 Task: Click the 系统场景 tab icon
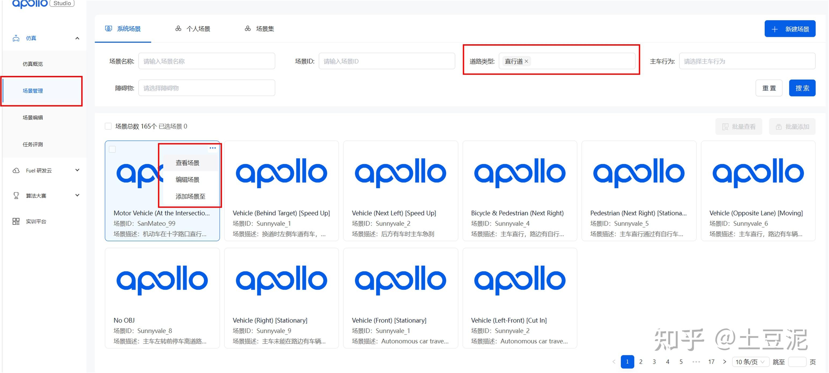tap(108, 29)
